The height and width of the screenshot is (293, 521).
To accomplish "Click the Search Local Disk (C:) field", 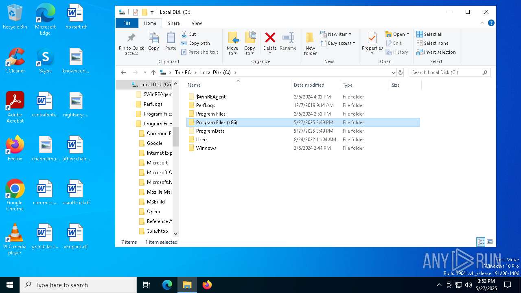I will (449, 72).
